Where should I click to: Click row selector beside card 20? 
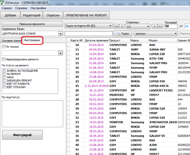(x=69, y=77)
